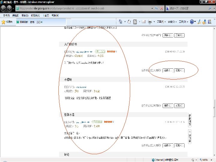This screenshot has width=216, height=162.
Task: Mark the 入门的好书 review as not useful
Action: coord(179,70)
